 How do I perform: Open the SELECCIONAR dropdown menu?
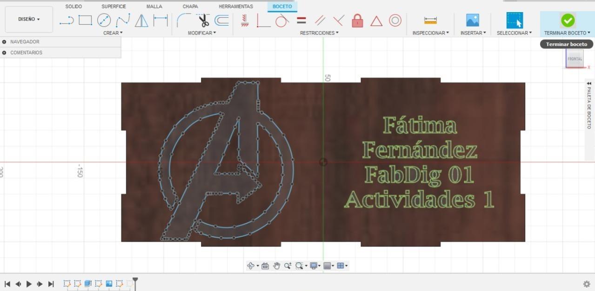point(514,33)
